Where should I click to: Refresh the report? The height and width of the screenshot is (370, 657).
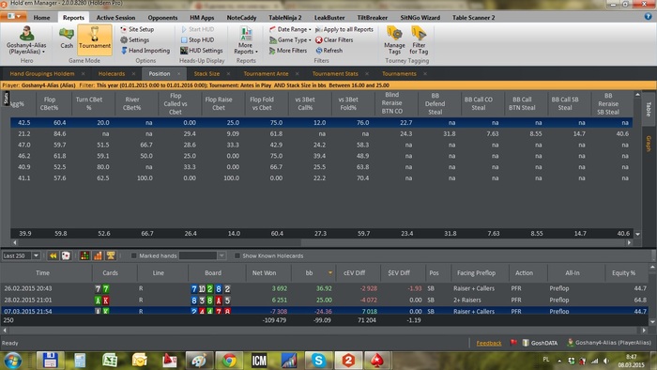pyautogui.click(x=328, y=51)
